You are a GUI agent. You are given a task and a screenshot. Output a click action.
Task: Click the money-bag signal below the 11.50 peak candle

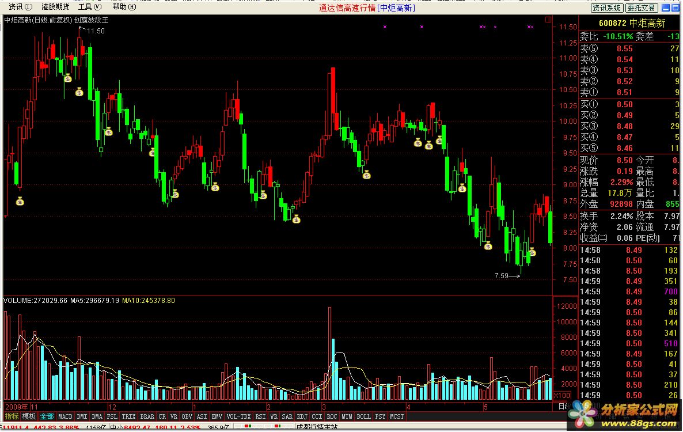pos(79,92)
